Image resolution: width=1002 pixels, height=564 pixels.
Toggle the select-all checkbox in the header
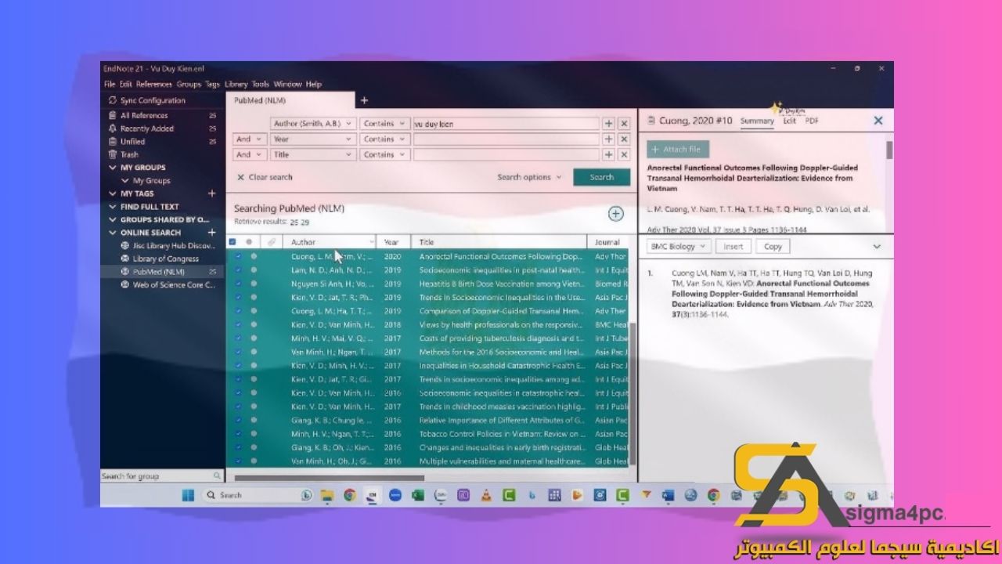(x=232, y=242)
